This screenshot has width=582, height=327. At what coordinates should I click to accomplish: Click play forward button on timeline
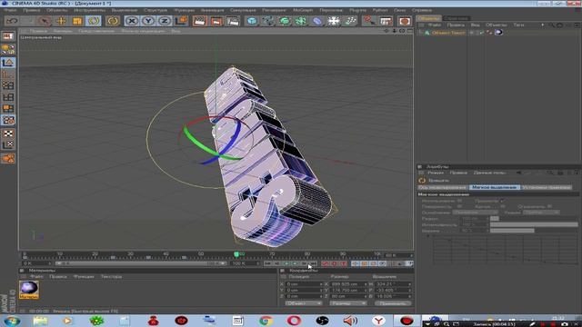(295, 263)
